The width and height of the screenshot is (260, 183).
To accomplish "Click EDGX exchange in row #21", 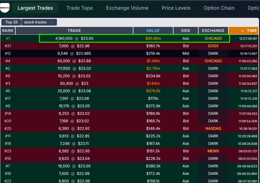I will (x=213, y=46).
